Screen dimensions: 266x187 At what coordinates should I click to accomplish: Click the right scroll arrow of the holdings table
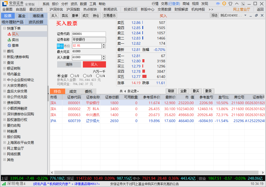pos(263,172)
